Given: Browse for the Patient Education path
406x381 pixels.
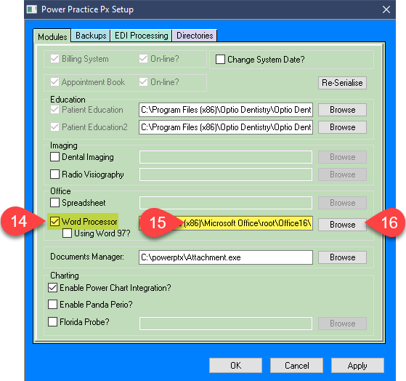Looking at the screenshot, I should click(x=342, y=110).
